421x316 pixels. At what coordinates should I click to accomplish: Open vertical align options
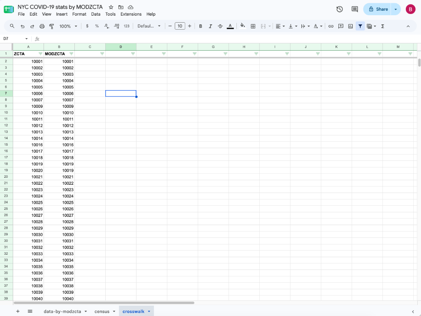(x=293, y=26)
